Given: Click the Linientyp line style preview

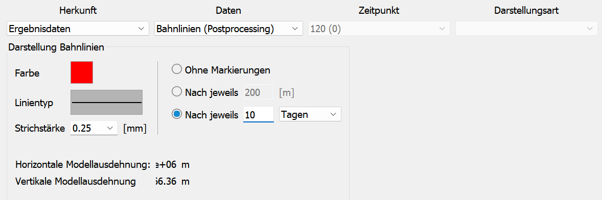Looking at the screenshot, I should point(107,103).
